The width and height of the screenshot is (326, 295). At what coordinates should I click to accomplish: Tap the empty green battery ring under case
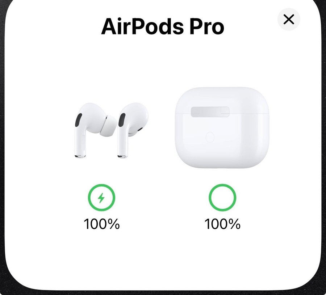[x=222, y=197]
